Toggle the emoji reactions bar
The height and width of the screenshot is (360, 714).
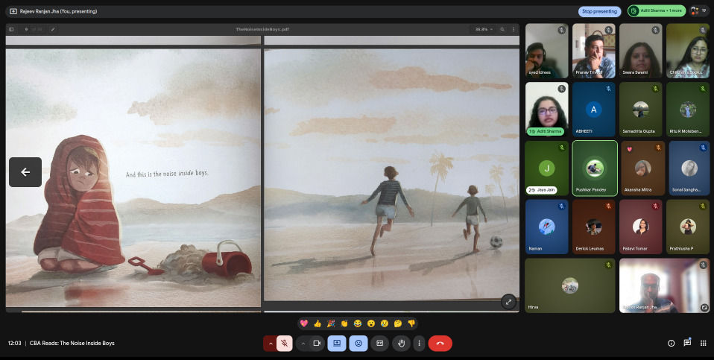click(358, 343)
